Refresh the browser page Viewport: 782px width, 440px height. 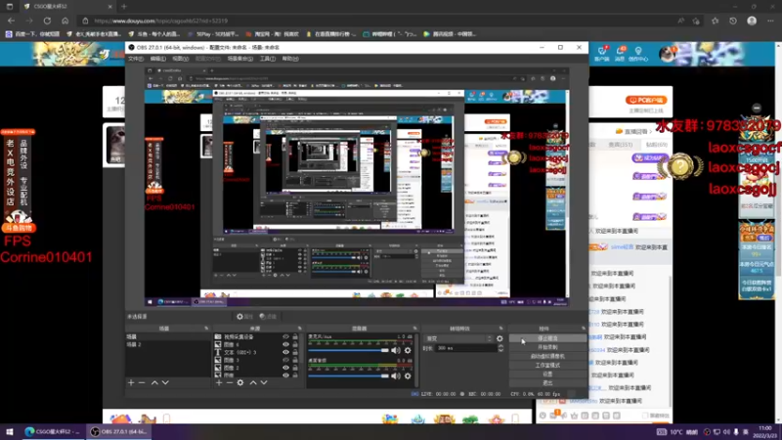click(47, 21)
